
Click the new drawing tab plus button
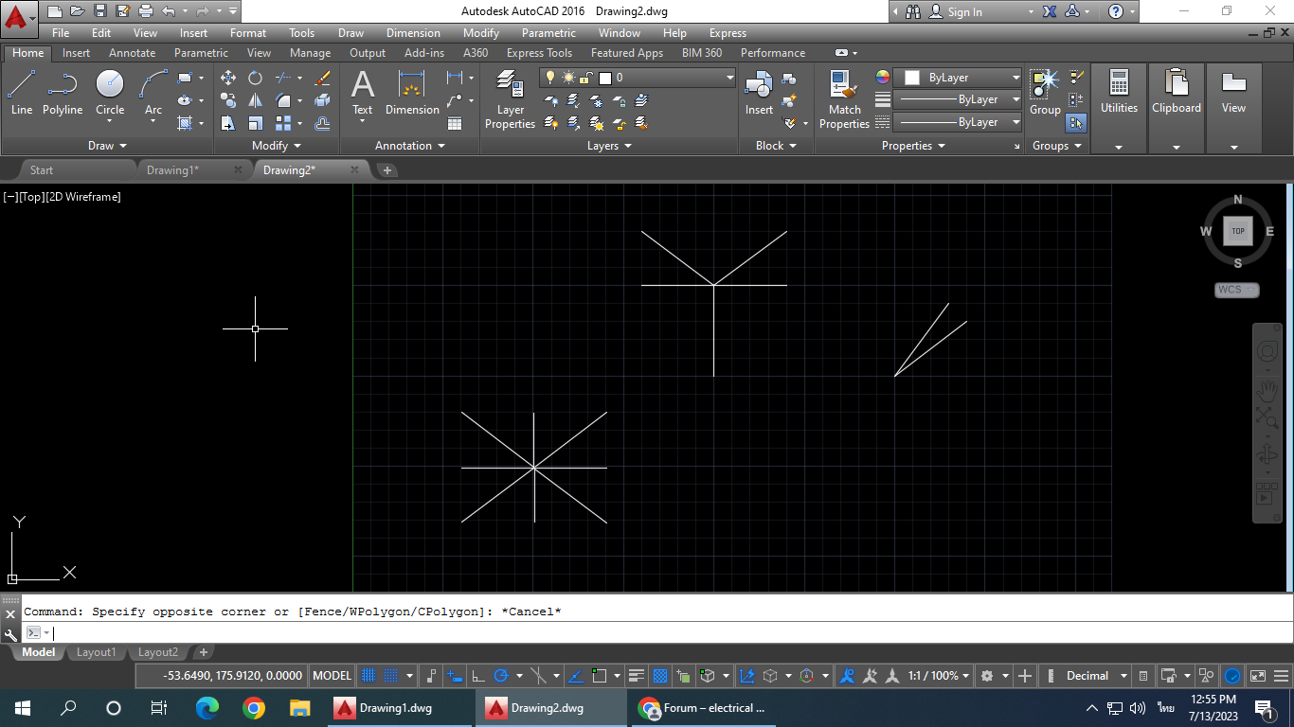tap(387, 170)
